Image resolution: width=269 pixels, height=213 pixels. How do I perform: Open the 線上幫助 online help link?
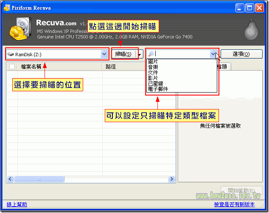point(17,204)
